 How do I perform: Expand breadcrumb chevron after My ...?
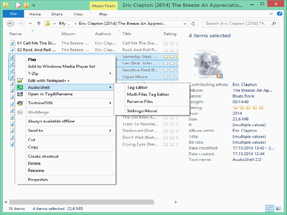pos(75,24)
